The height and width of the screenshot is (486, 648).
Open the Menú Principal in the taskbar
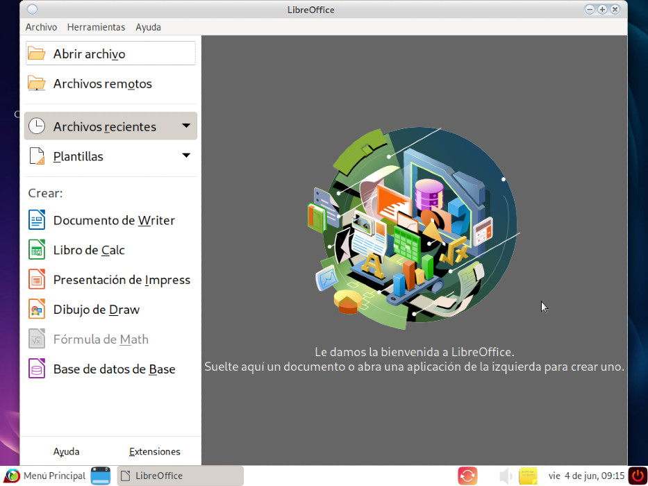coord(45,476)
